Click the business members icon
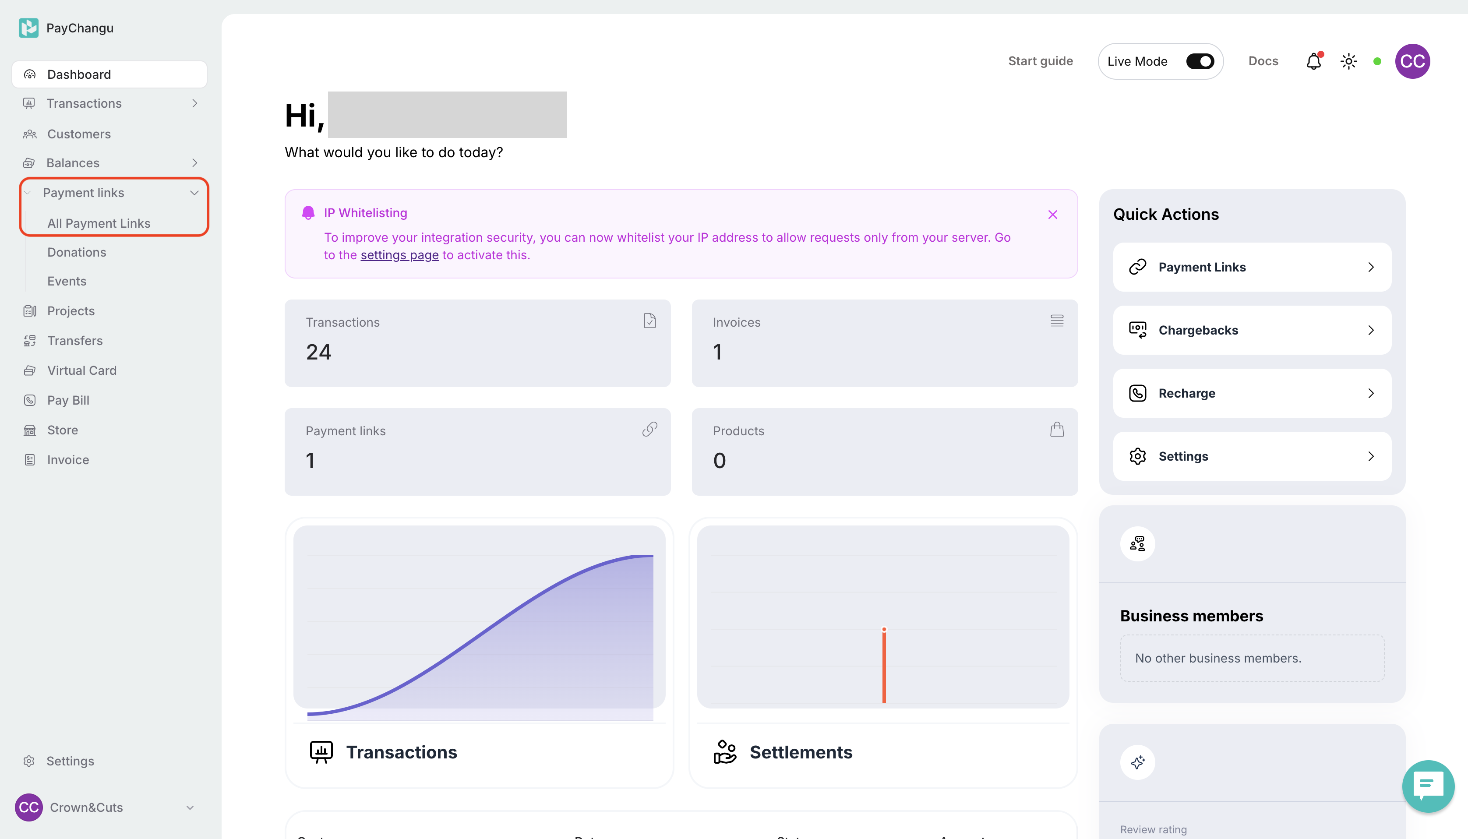The image size is (1468, 839). (1137, 543)
